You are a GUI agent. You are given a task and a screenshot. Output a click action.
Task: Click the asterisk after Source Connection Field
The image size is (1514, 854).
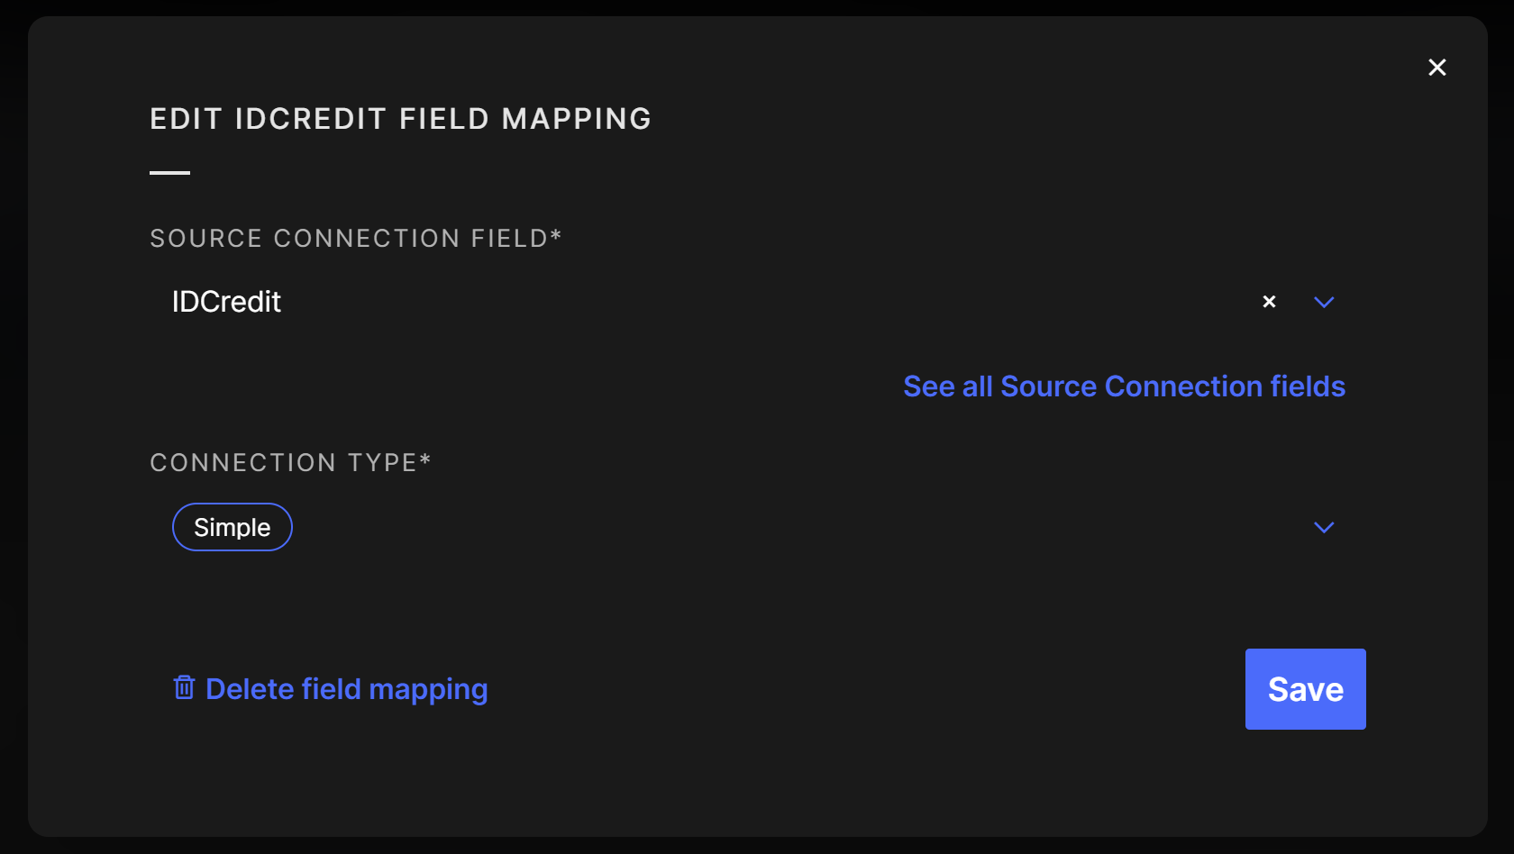point(556,236)
